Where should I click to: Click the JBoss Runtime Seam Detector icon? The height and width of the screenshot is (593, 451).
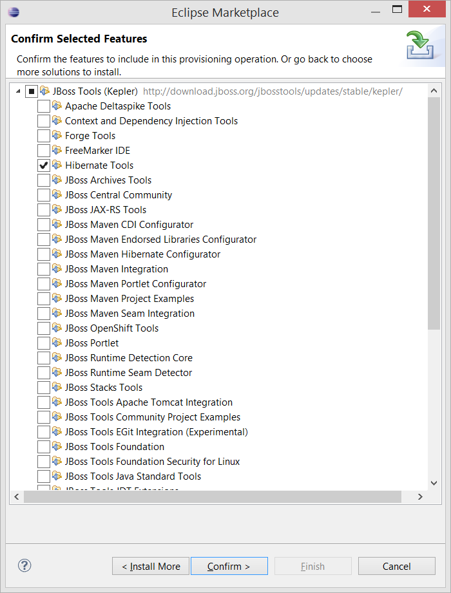pyautogui.click(x=57, y=372)
